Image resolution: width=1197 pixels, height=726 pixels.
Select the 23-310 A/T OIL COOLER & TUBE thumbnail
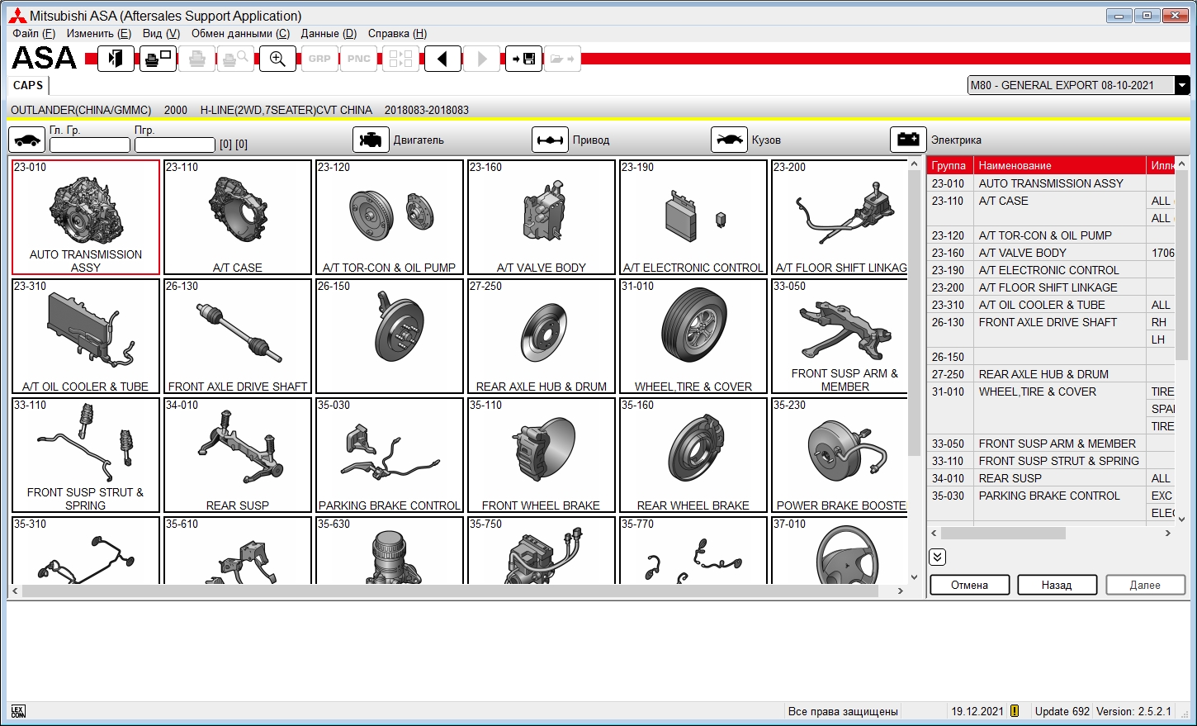[86, 336]
